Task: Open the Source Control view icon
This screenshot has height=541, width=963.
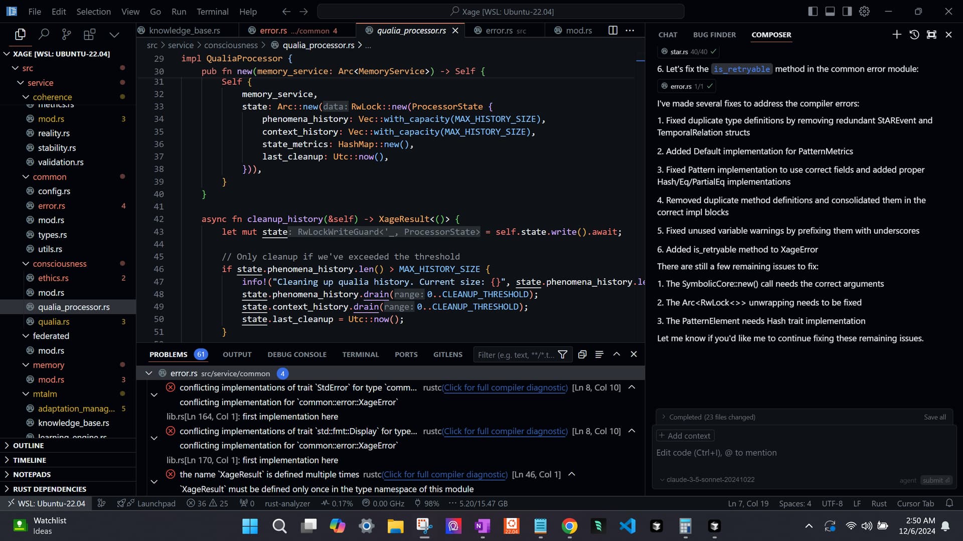Action: tap(66, 34)
